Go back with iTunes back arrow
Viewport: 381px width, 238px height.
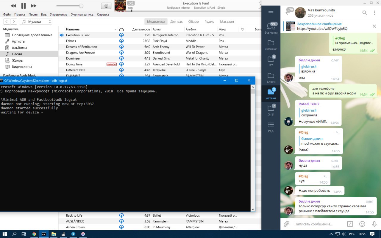tap(7, 21)
